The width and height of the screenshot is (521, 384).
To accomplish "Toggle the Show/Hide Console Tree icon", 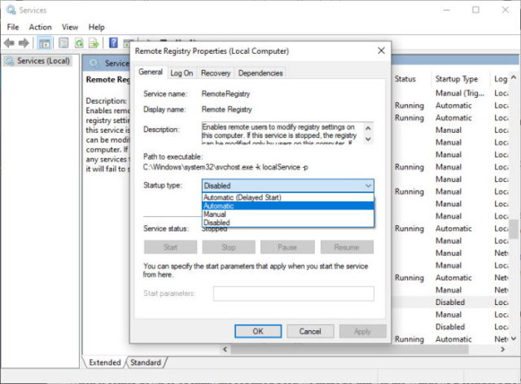I will pos(44,42).
